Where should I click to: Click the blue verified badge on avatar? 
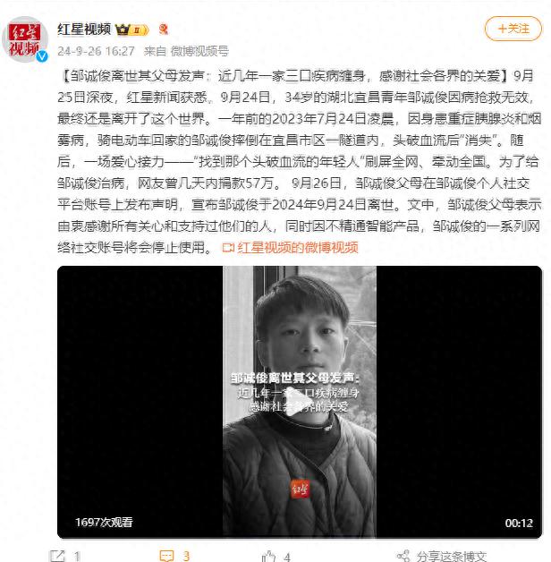[x=42, y=56]
